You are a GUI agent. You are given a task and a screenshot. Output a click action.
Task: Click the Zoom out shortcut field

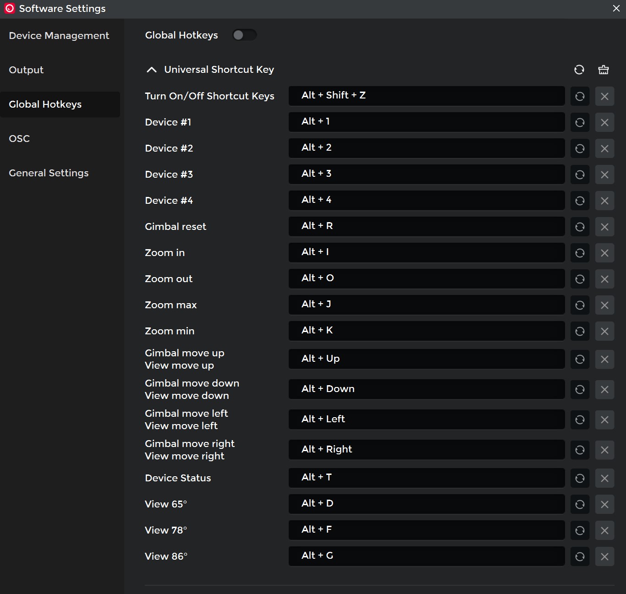coord(426,278)
